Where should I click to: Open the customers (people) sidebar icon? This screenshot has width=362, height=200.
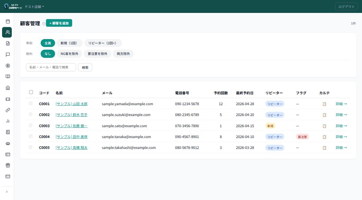pos(8,32)
